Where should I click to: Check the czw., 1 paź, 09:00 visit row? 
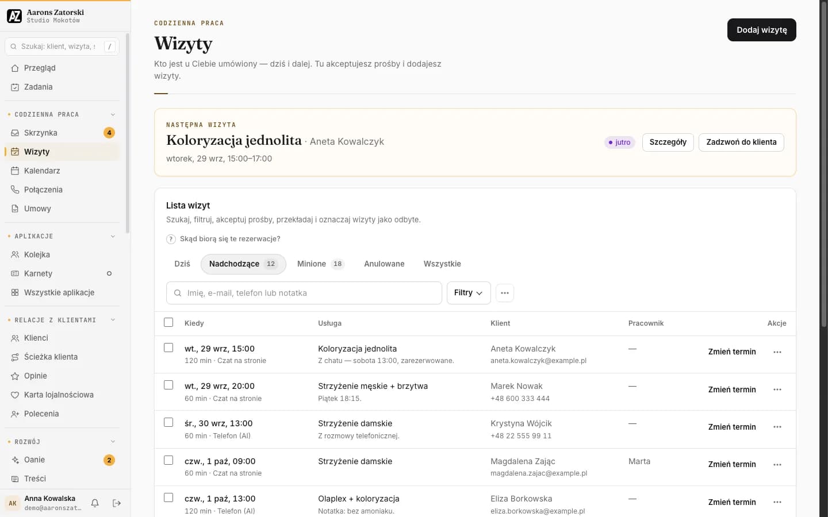coord(168,460)
